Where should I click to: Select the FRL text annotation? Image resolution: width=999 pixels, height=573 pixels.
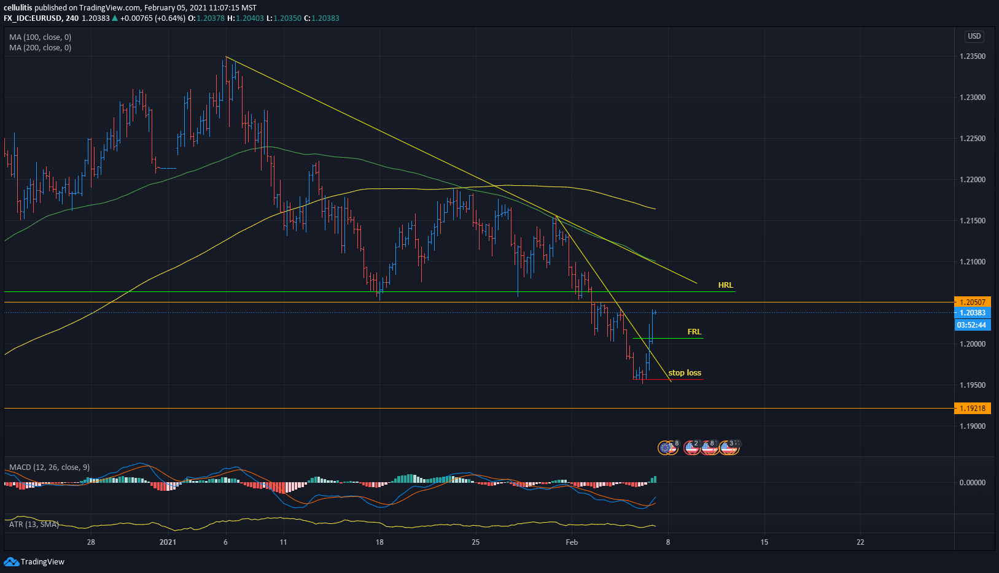(694, 332)
